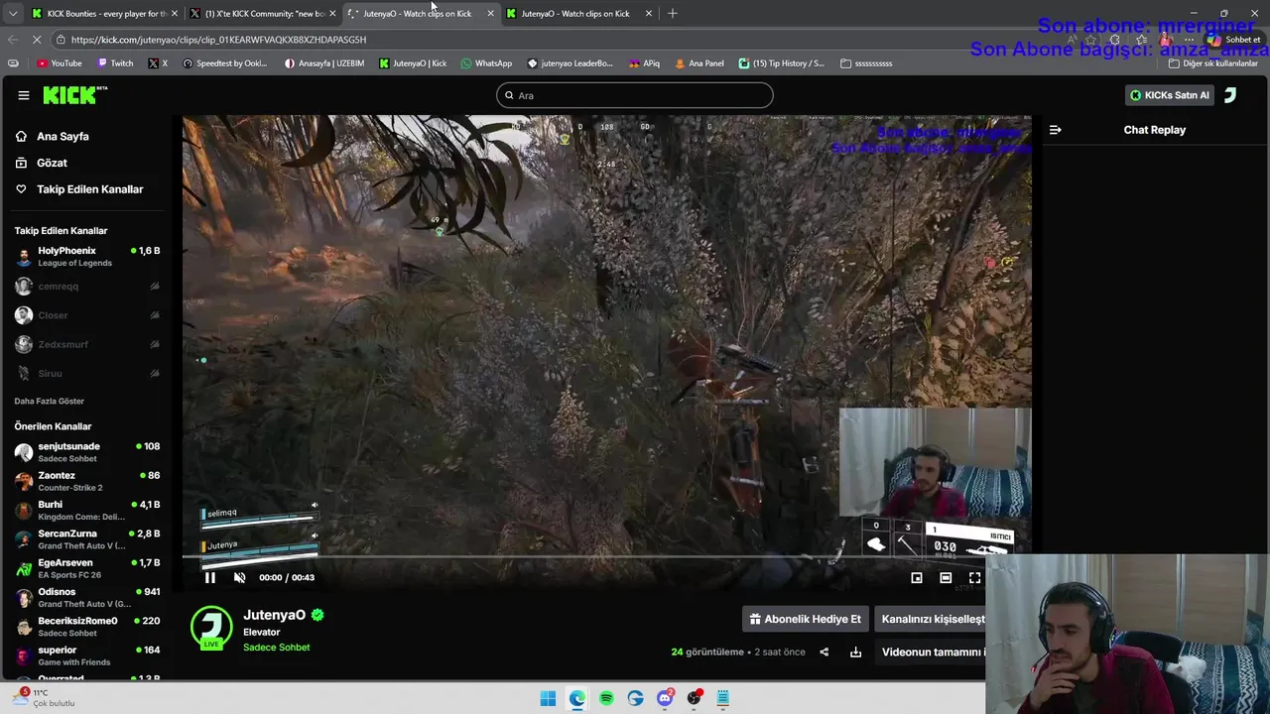Open Zedxsmurf offline channel

[87, 344]
